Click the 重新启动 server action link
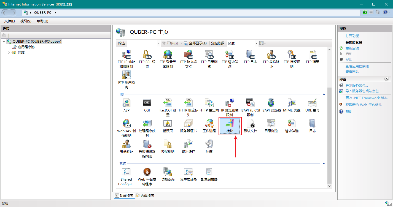 pyautogui.click(x=352, y=48)
